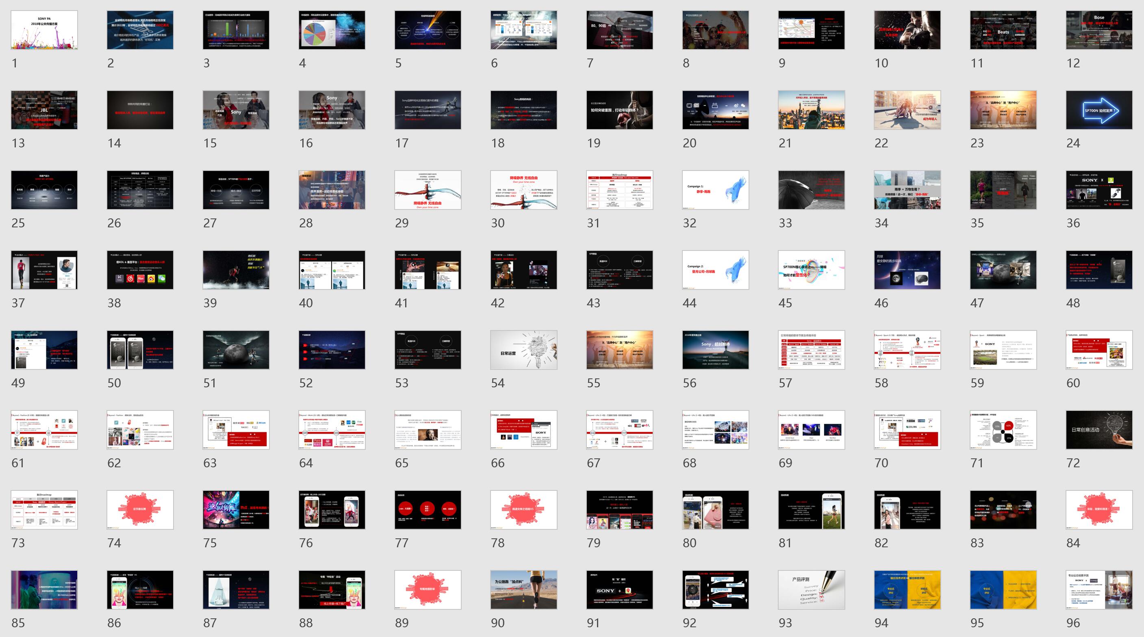1144x637 pixels.
Task: Select slide 19 boxing gloves question thumbnail
Action: 620,110
